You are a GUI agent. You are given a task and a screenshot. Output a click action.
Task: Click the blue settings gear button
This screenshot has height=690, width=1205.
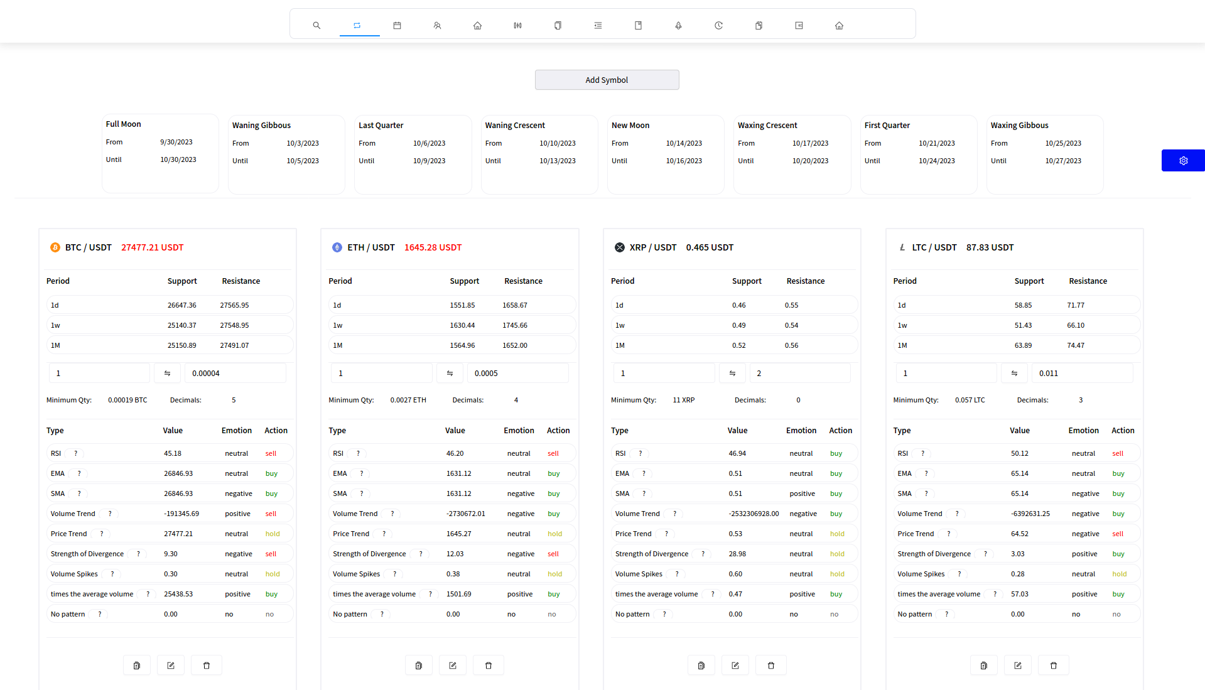coord(1183,161)
